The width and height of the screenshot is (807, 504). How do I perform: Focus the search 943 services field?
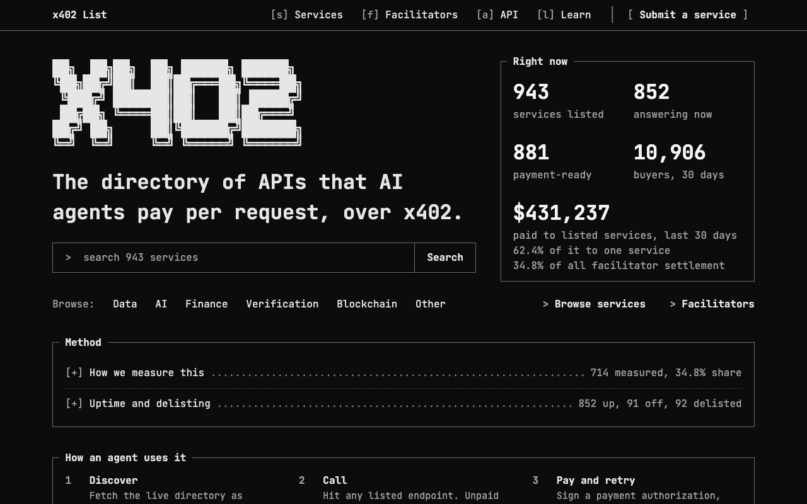[233, 258]
